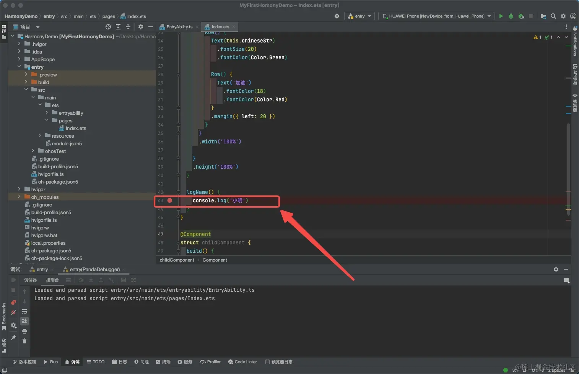The width and height of the screenshot is (579, 374).
Task: Open the Run tool window button
Action: pos(51,362)
